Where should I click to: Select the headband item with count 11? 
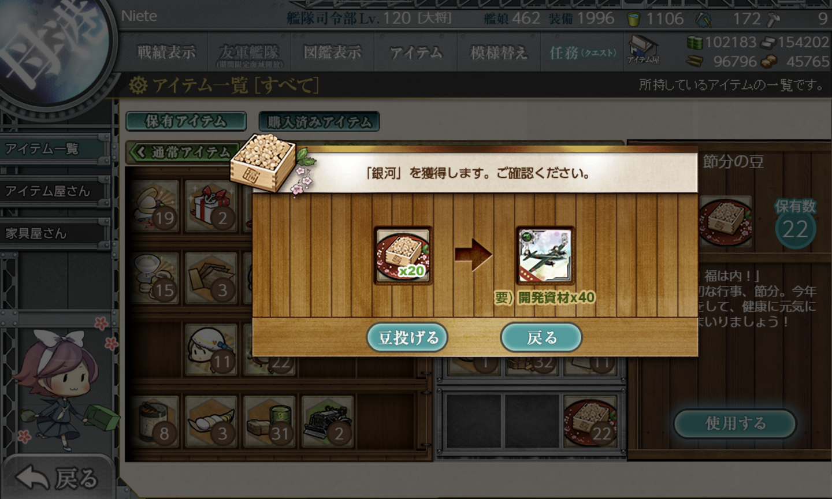pyautogui.click(x=210, y=349)
